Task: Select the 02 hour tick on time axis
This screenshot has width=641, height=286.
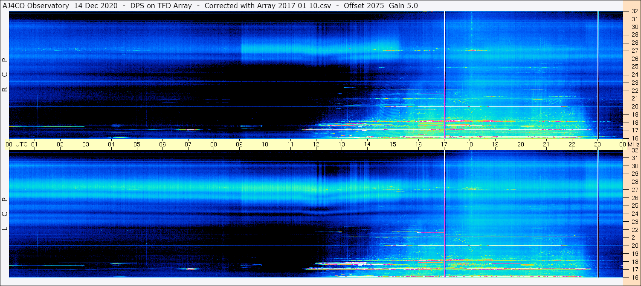Action: (60, 144)
